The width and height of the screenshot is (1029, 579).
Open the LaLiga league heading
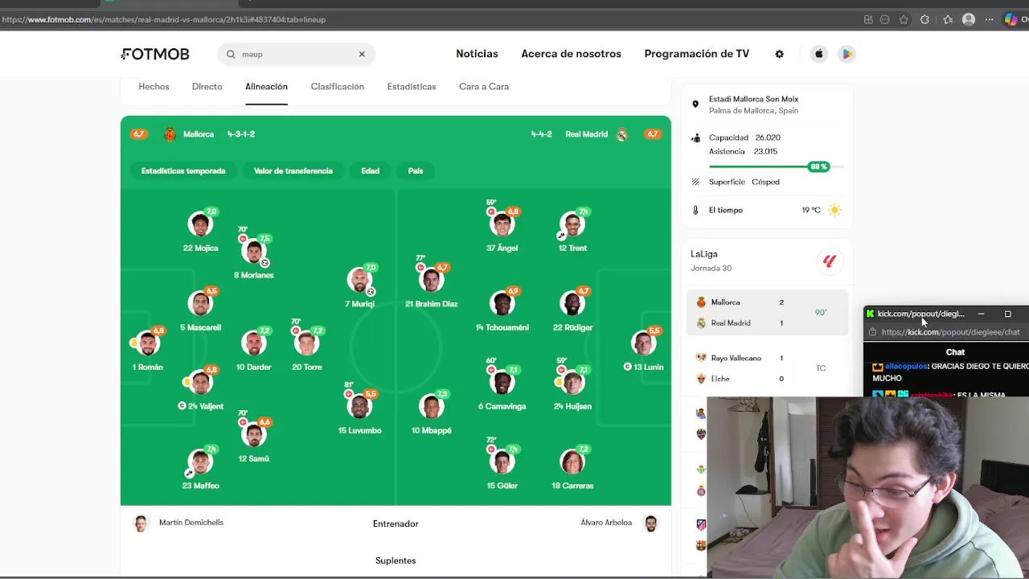tap(703, 254)
